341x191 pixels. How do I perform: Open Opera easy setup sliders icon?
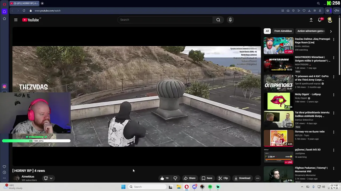pyautogui.click(x=315, y=11)
